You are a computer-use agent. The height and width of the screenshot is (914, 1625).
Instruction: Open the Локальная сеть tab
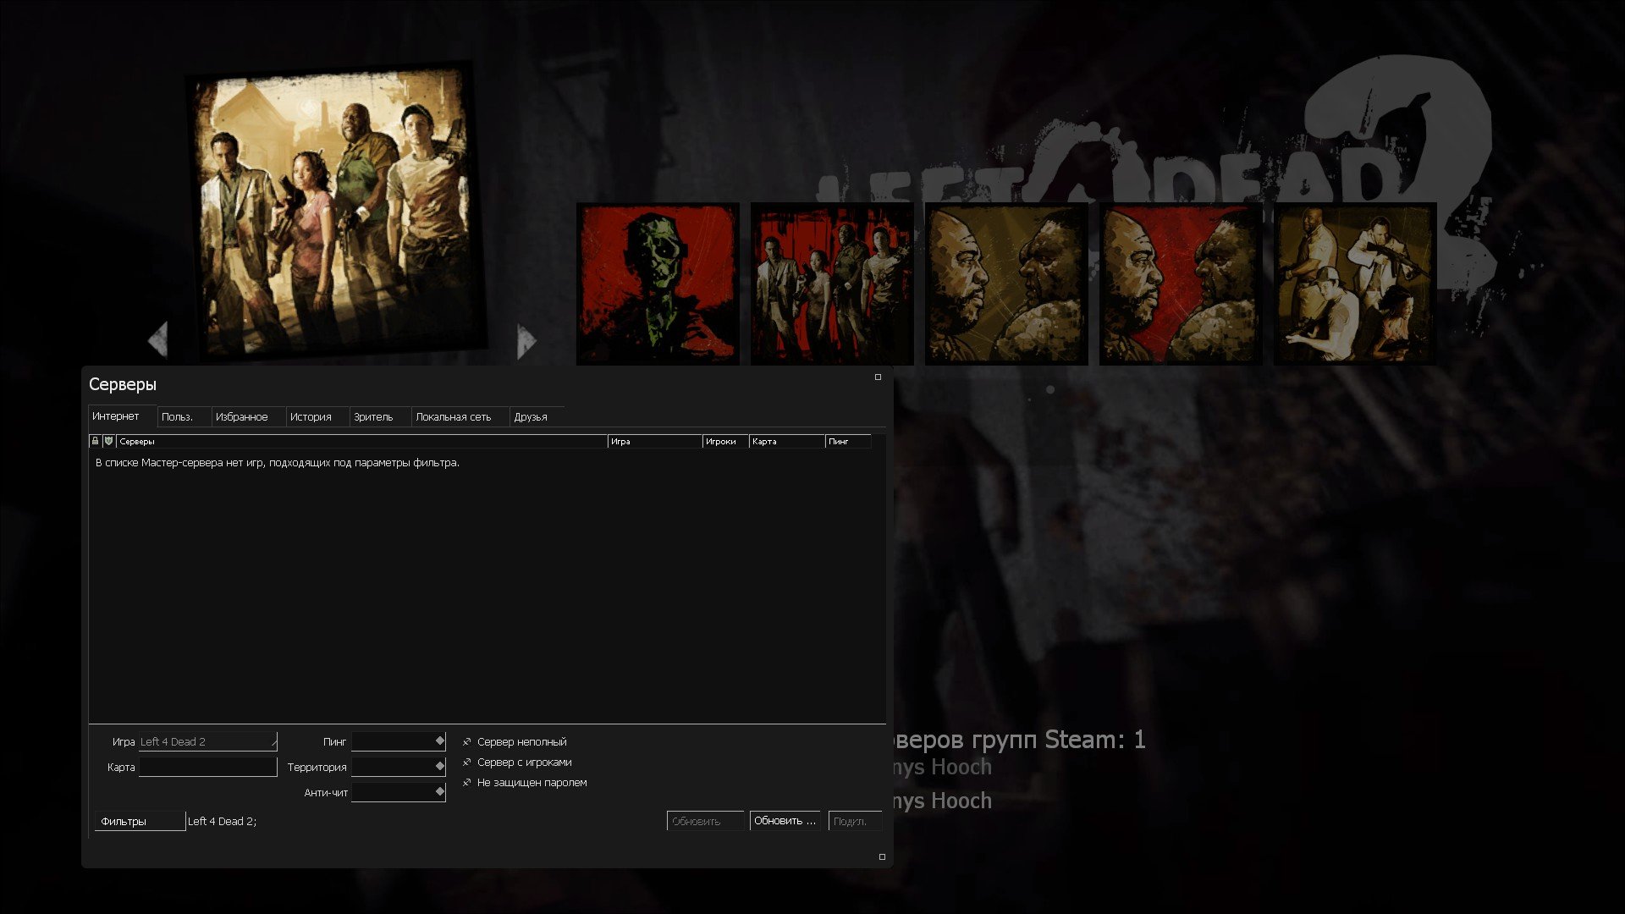click(x=460, y=417)
